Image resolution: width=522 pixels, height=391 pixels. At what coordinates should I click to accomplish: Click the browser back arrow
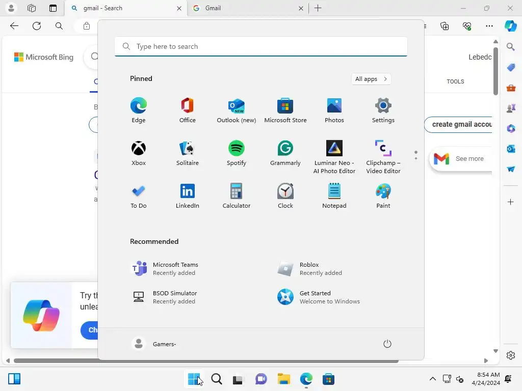point(14,26)
